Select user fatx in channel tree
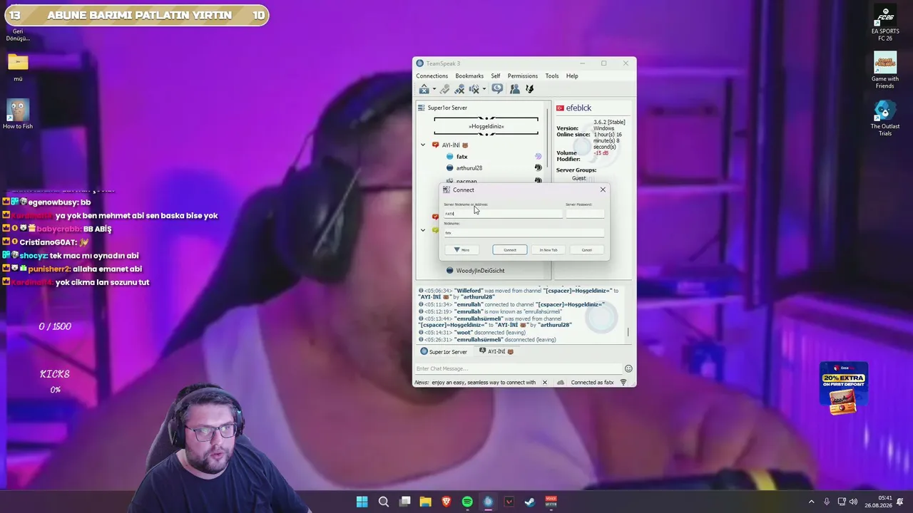This screenshot has width=913, height=513. [x=461, y=157]
